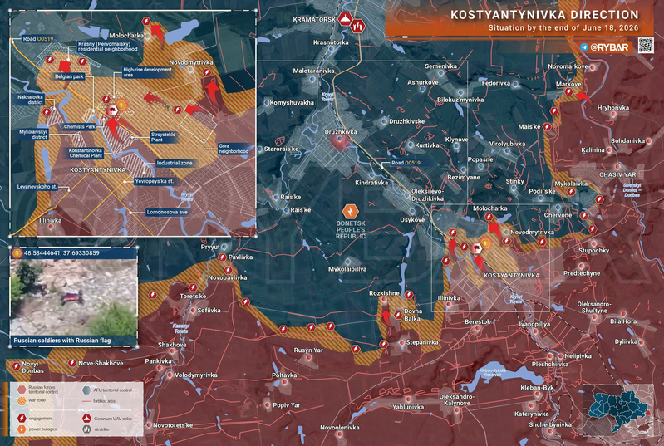This screenshot has width=664, height=446.
Task: Click the engagement icon next to Pavlivka
Action: [x=222, y=257]
